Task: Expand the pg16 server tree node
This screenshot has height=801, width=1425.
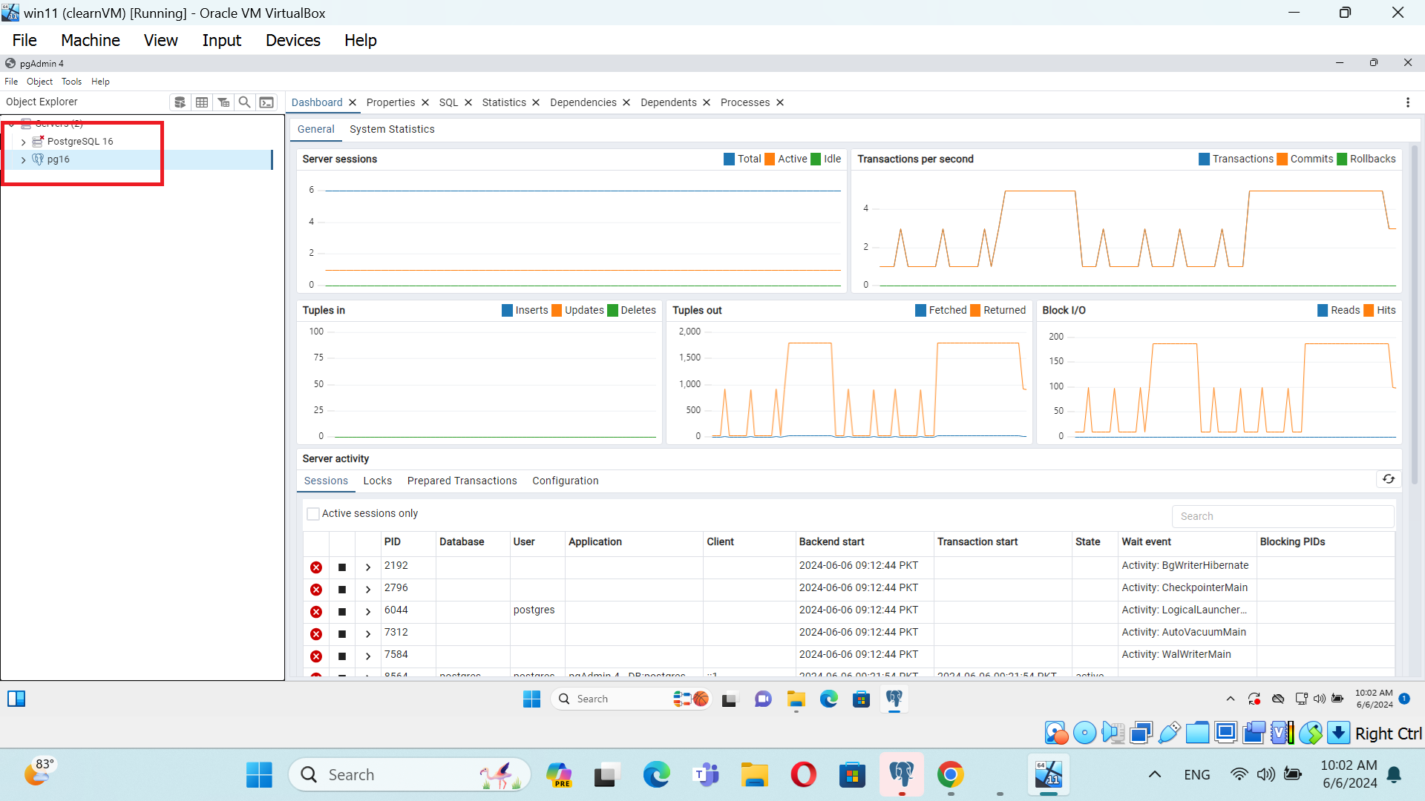Action: pos(24,159)
